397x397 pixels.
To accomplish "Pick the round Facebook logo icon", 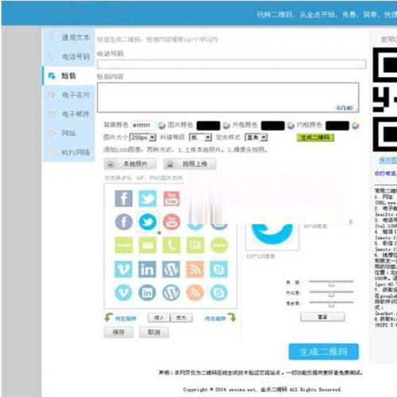I will (124, 222).
